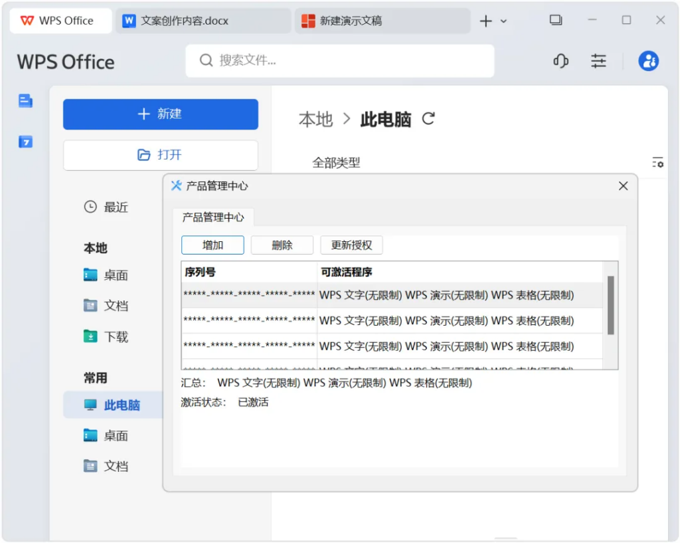This screenshot has width=680, height=543.
Task: Open the calendar icon in left rail
Action: (25, 142)
